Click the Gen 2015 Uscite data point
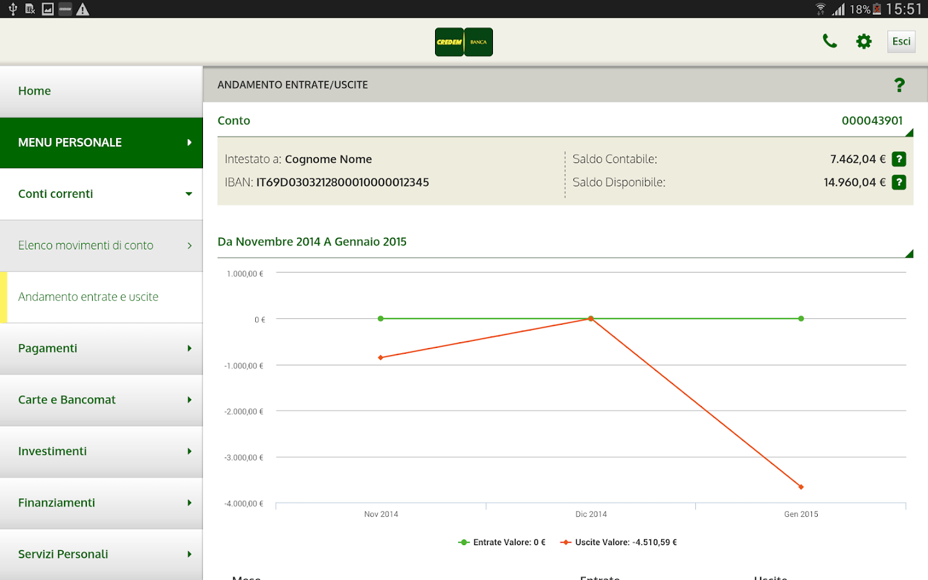The width and height of the screenshot is (928, 580). 801,487
